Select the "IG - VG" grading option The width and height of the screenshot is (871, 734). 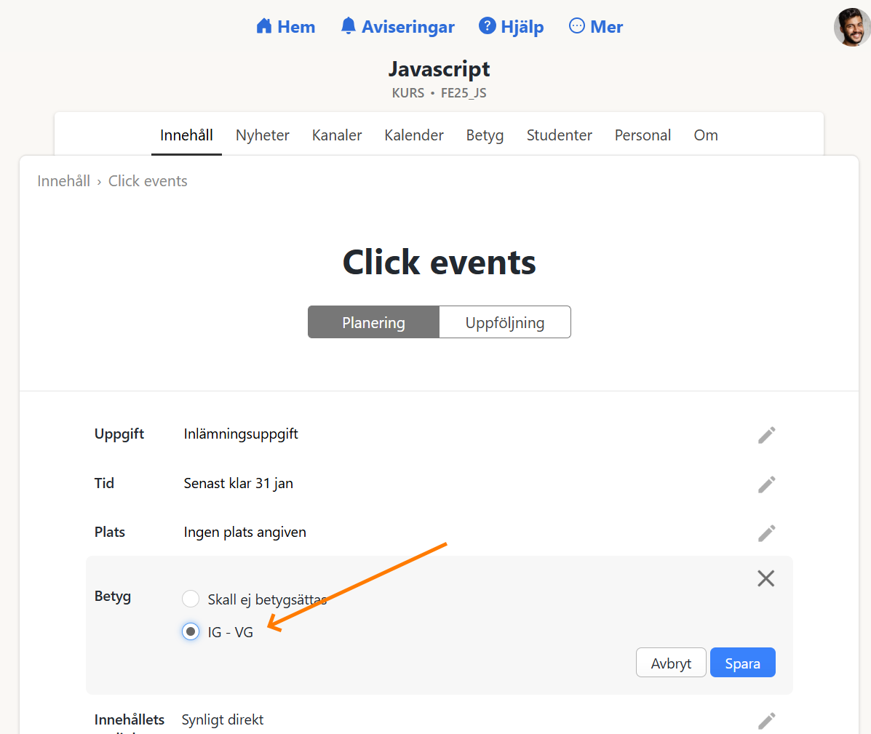(191, 632)
